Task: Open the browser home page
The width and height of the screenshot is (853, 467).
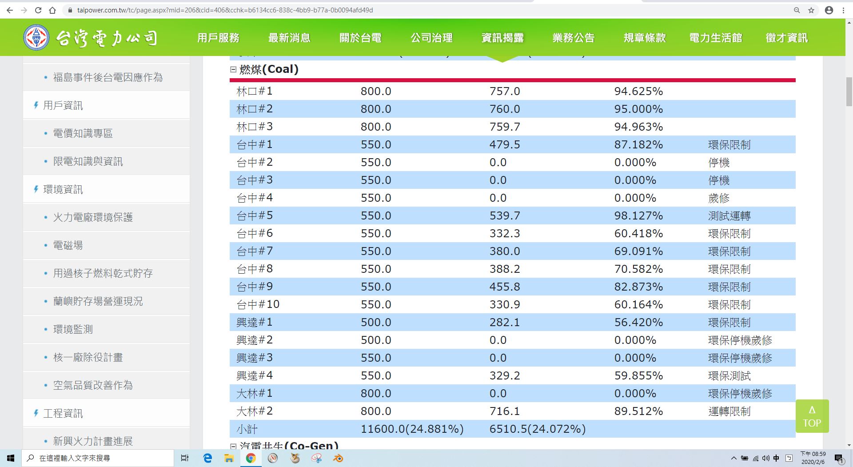Action: pos(52,10)
